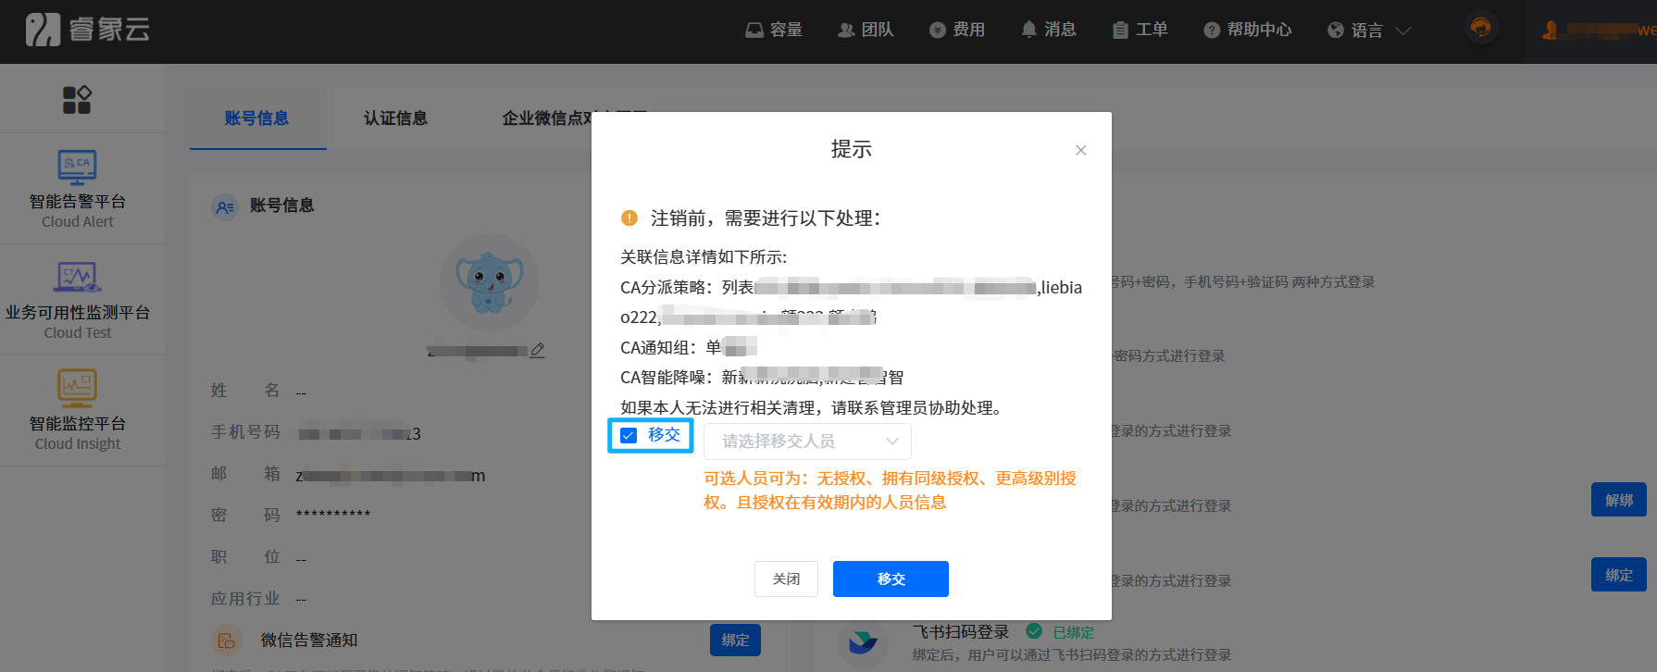
Task: Open 智能告警平台 Cloud Alert
Action: pos(78,189)
